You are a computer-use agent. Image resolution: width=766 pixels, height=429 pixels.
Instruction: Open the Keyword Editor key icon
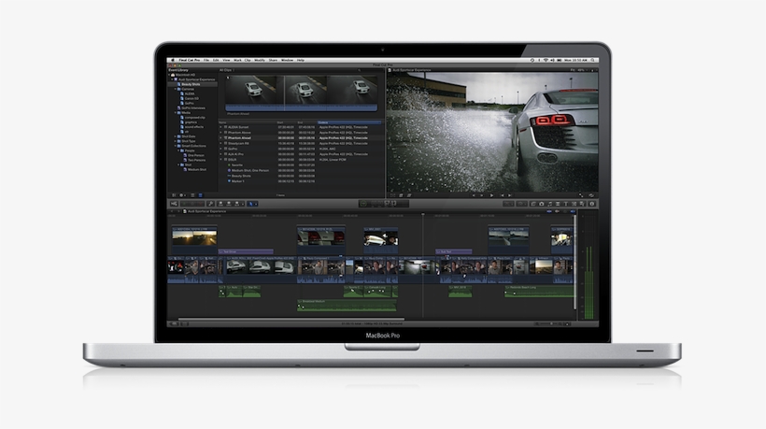(x=210, y=204)
